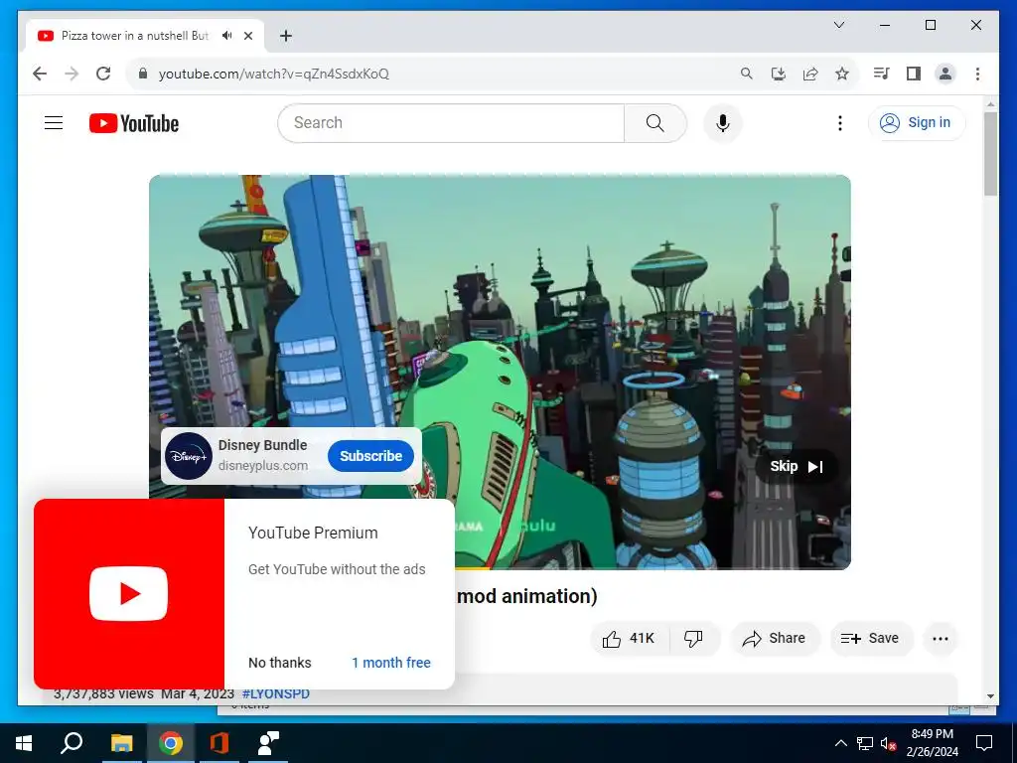This screenshot has width=1017, height=763.
Task: Click the browser forward arrow
Action: tap(72, 74)
